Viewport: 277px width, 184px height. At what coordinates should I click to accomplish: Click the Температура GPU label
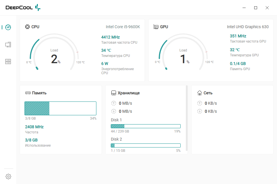[x=244, y=55]
